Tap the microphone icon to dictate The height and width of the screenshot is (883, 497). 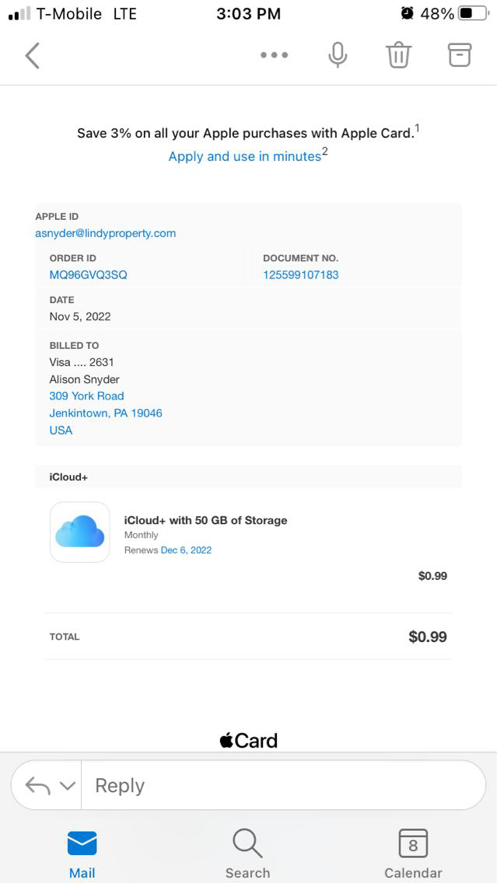click(338, 55)
